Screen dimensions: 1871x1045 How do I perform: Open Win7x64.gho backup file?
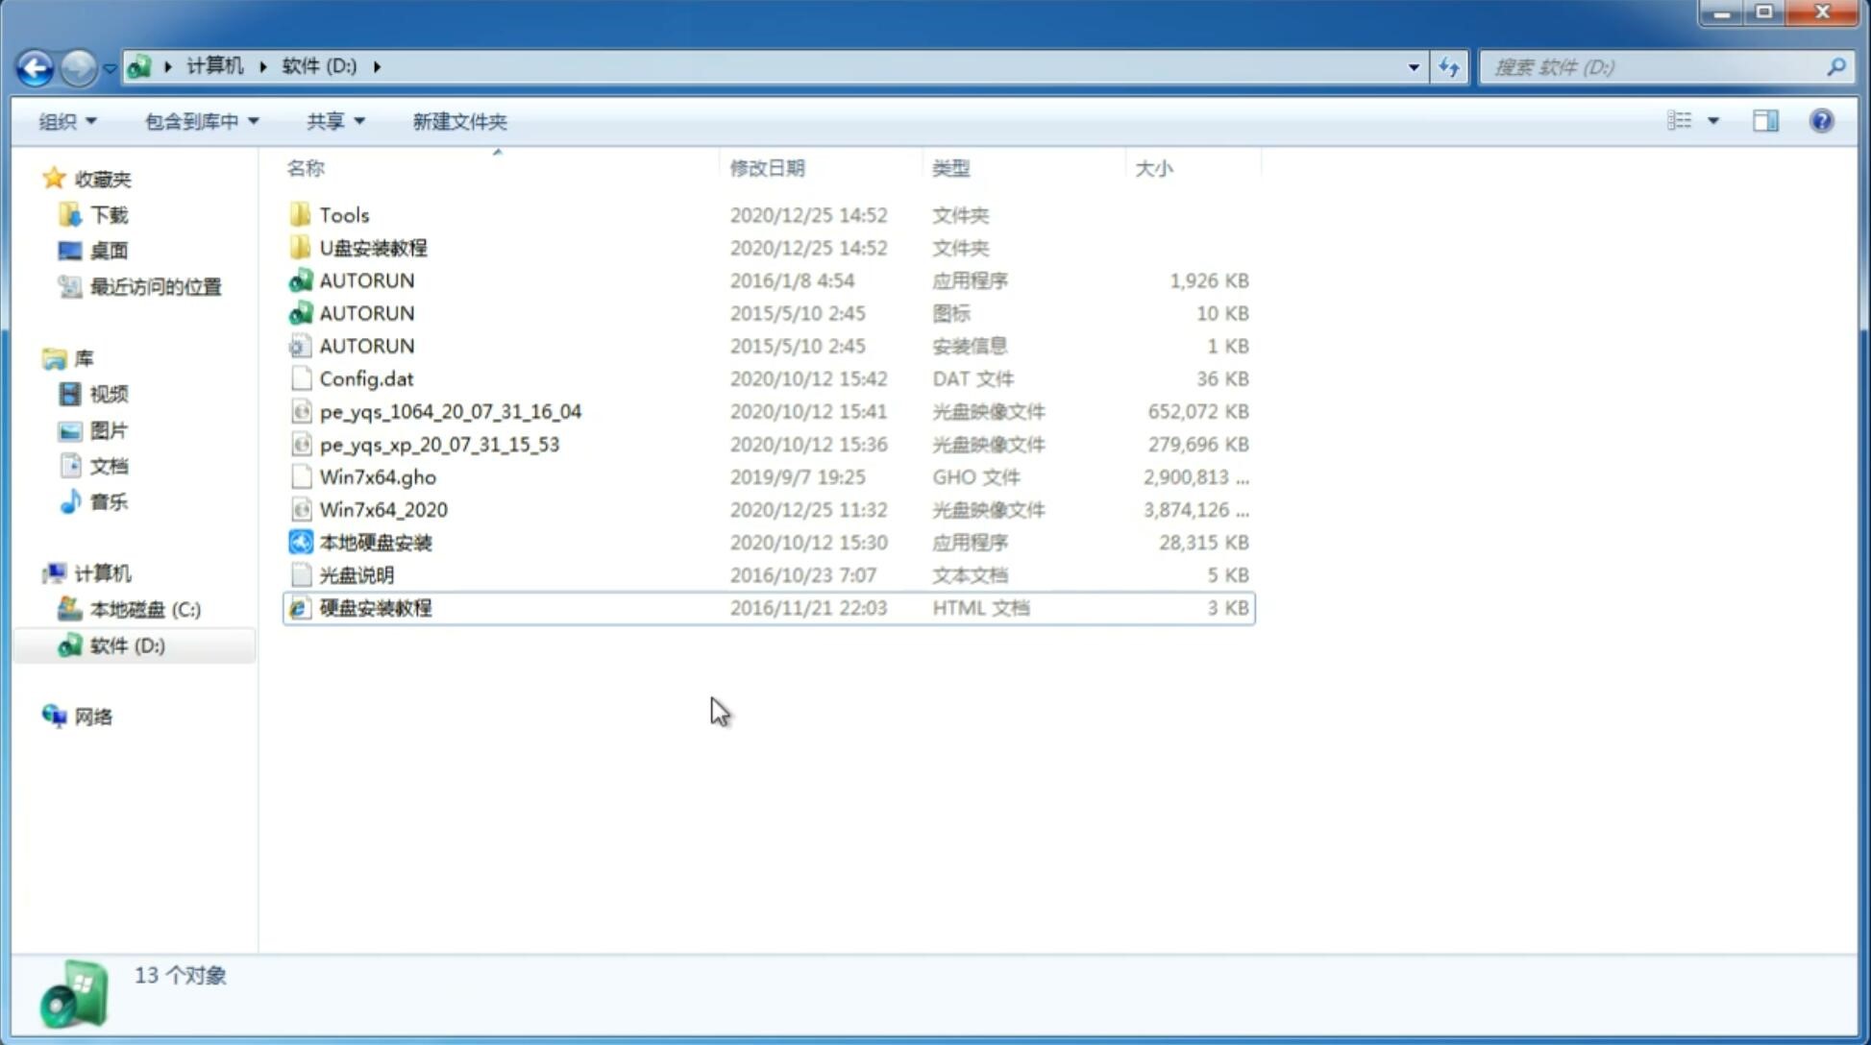379,476
